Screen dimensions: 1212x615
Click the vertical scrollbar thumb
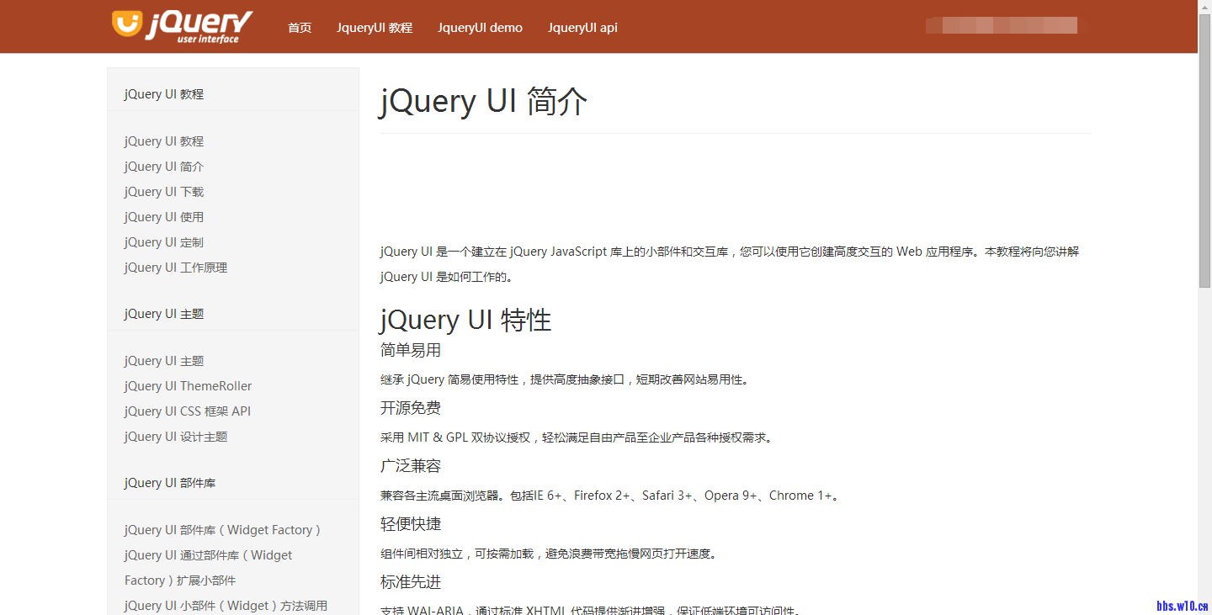tap(1204, 151)
